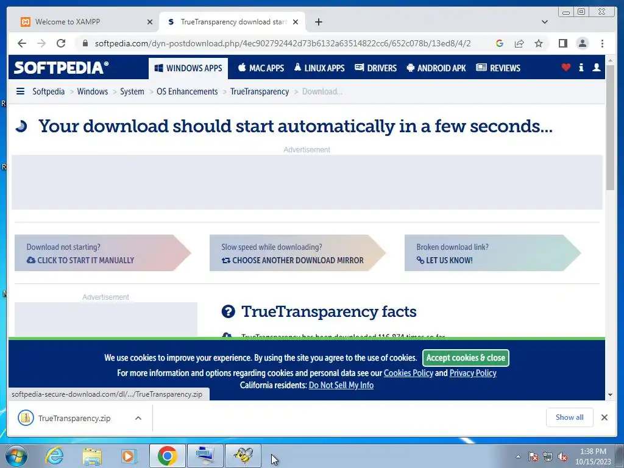Screen dimensions: 624x468
Task: Launch Internet Explorer from the taskbar
Action: (54, 456)
